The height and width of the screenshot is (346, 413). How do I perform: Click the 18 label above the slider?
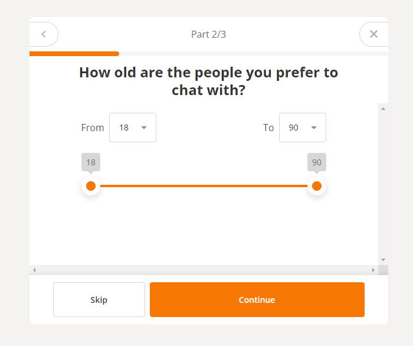click(x=91, y=162)
